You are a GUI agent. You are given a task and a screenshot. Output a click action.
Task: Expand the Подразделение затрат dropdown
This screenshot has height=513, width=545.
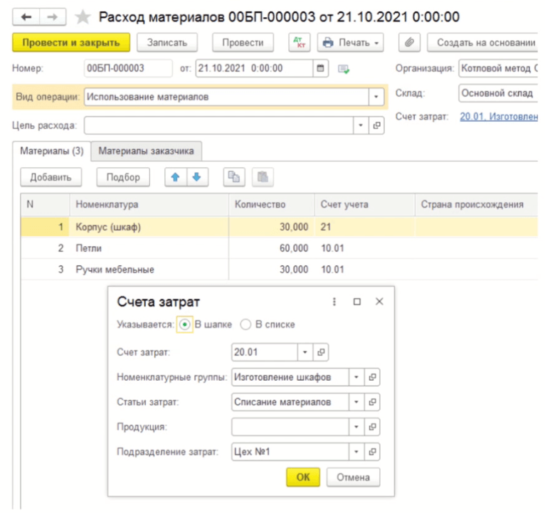pyautogui.click(x=356, y=451)
